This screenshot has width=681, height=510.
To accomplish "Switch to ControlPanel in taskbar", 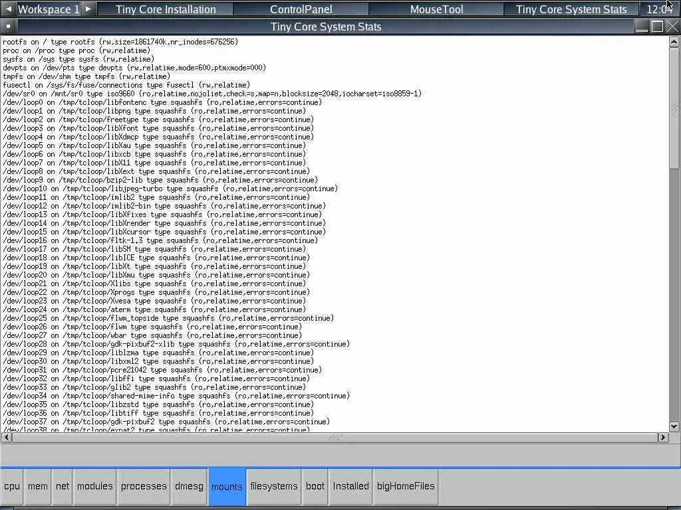I will coord(301,9).
